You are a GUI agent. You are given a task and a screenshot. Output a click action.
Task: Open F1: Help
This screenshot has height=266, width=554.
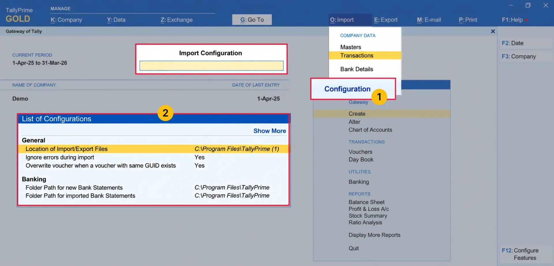click(x=512, y=20)
